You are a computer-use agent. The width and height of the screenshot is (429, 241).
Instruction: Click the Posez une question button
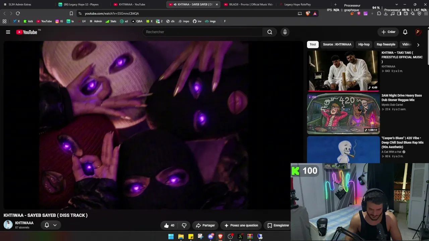[x=241, y=226]
